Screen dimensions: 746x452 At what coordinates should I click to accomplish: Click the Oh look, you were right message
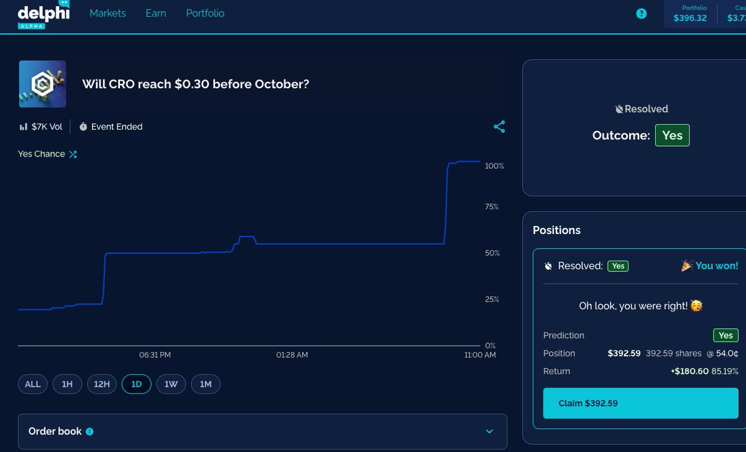tap(641, 306)
